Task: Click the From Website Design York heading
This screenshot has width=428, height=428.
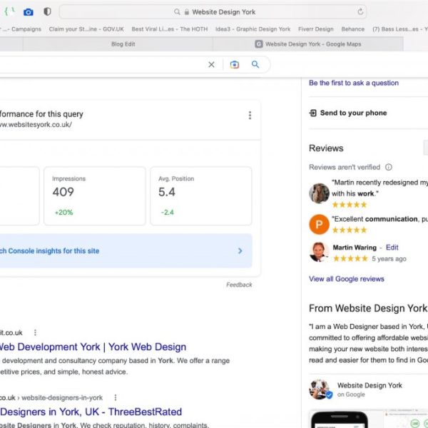Action: coord(368,308)
